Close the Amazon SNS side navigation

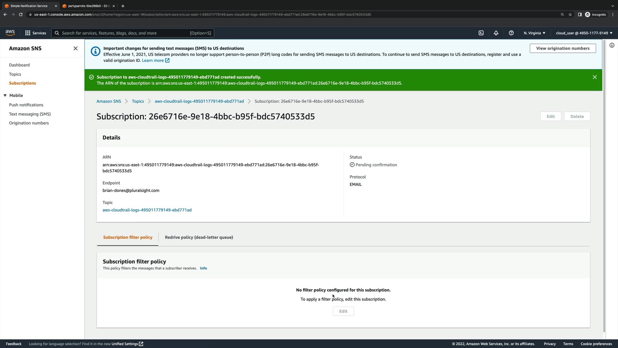pyautogui.click(x=75, y=48)
